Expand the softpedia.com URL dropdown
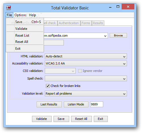This screenshot has width=142, height=133. [105, 36]
